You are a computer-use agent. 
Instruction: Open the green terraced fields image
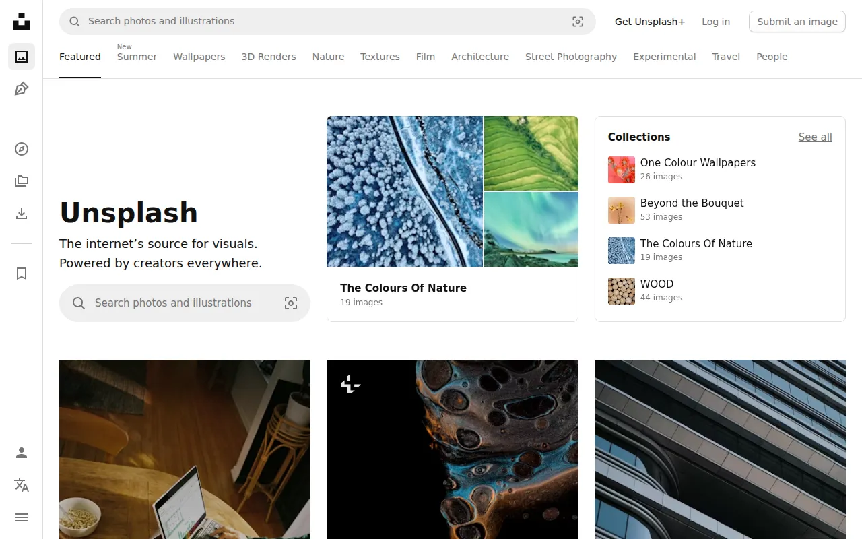531,153
